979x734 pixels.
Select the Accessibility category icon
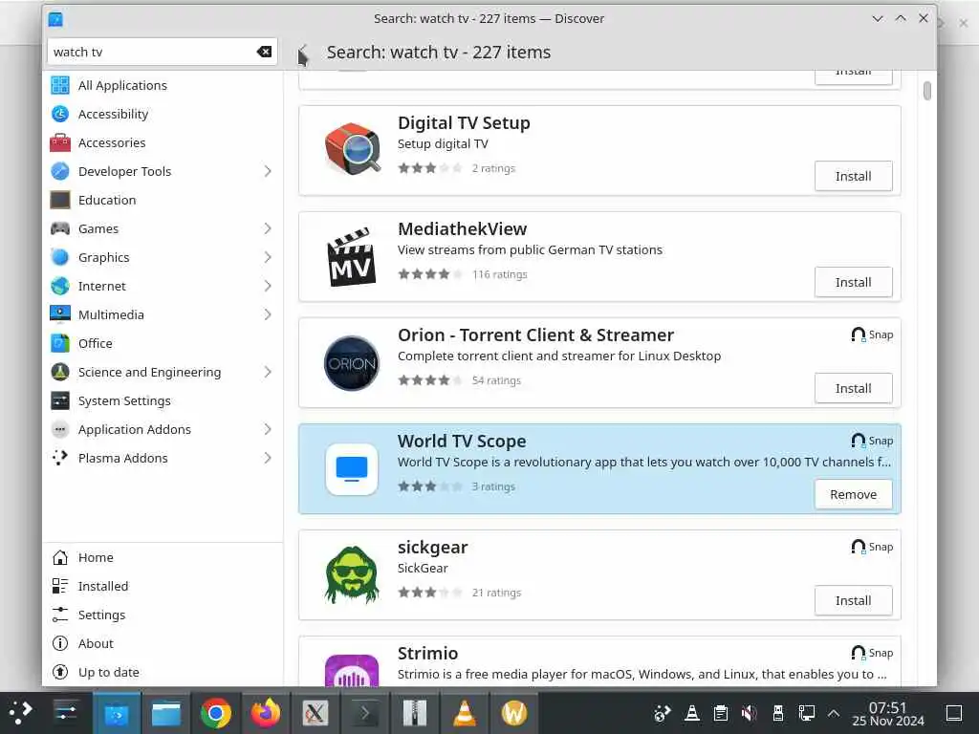pyautogui.click(x=60, y=114)
